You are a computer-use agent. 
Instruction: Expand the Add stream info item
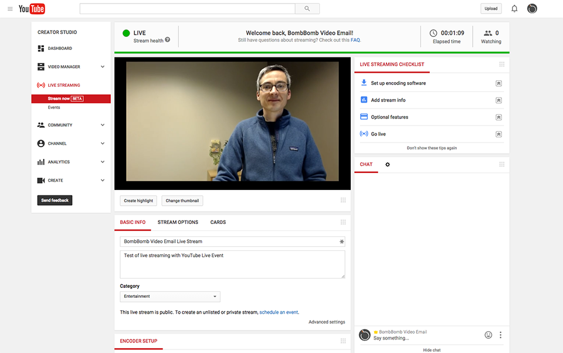(498, 100)
